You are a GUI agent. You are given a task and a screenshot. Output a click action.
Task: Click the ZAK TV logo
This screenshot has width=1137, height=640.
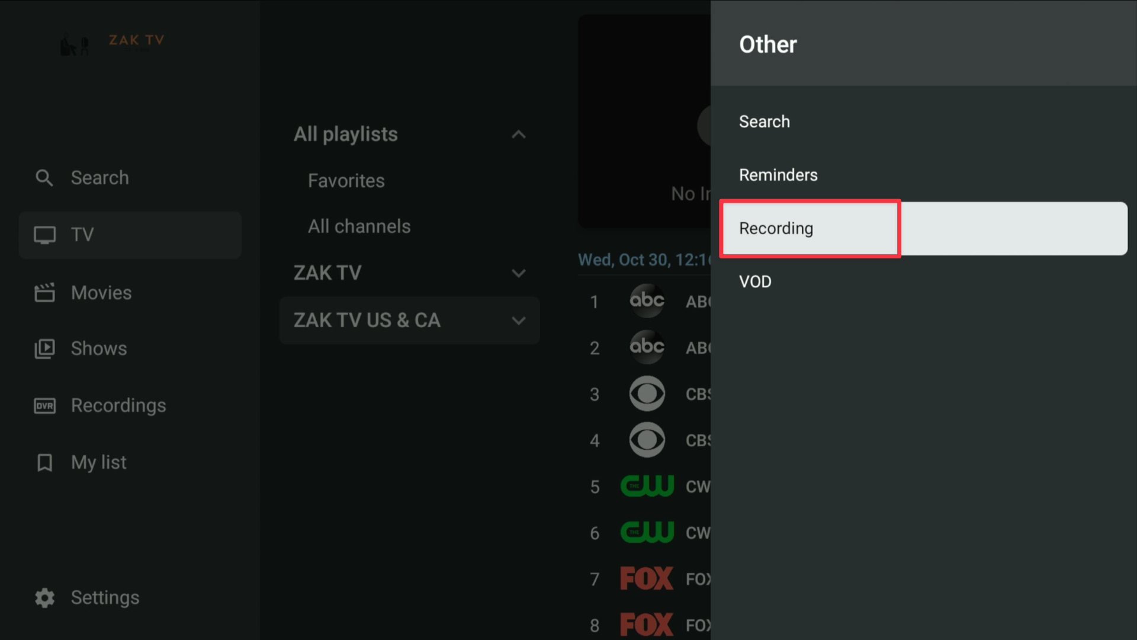tap(113, 44)
